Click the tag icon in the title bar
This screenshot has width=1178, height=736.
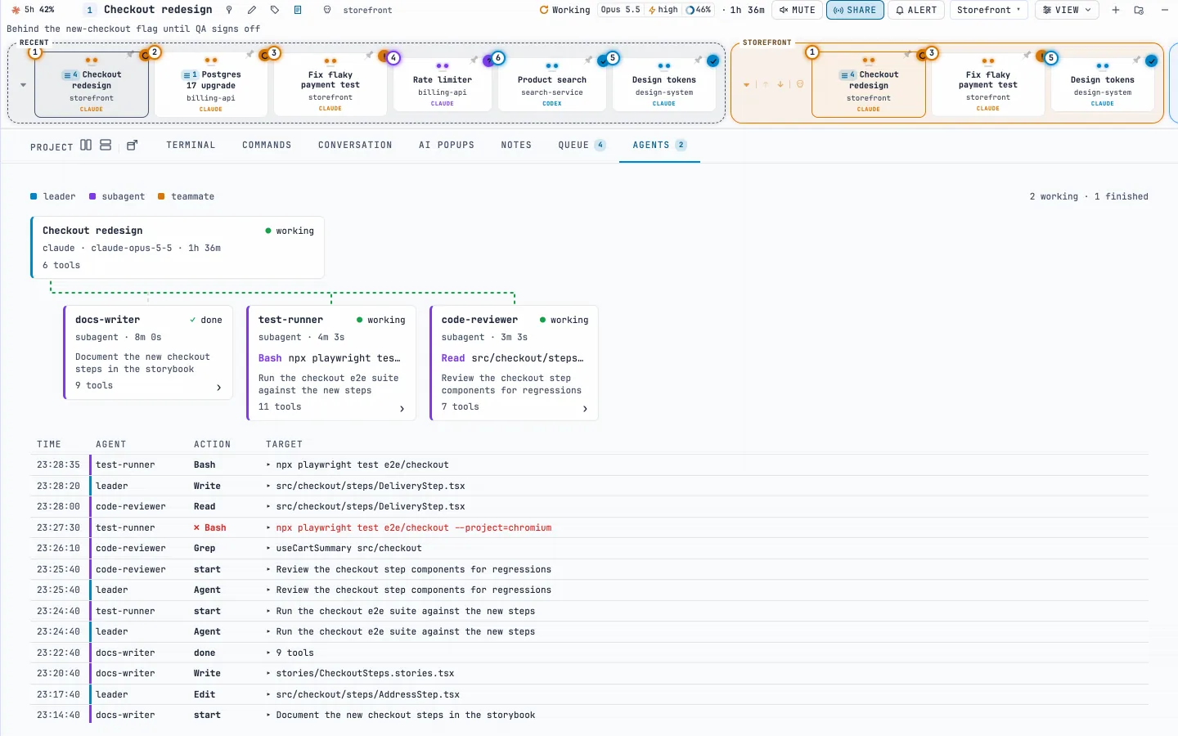pyautogui.click(x=275, y=10)
